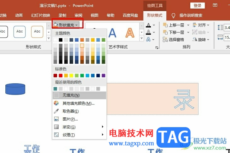Click the 操作说明搜索 tell-me search box

191,15
